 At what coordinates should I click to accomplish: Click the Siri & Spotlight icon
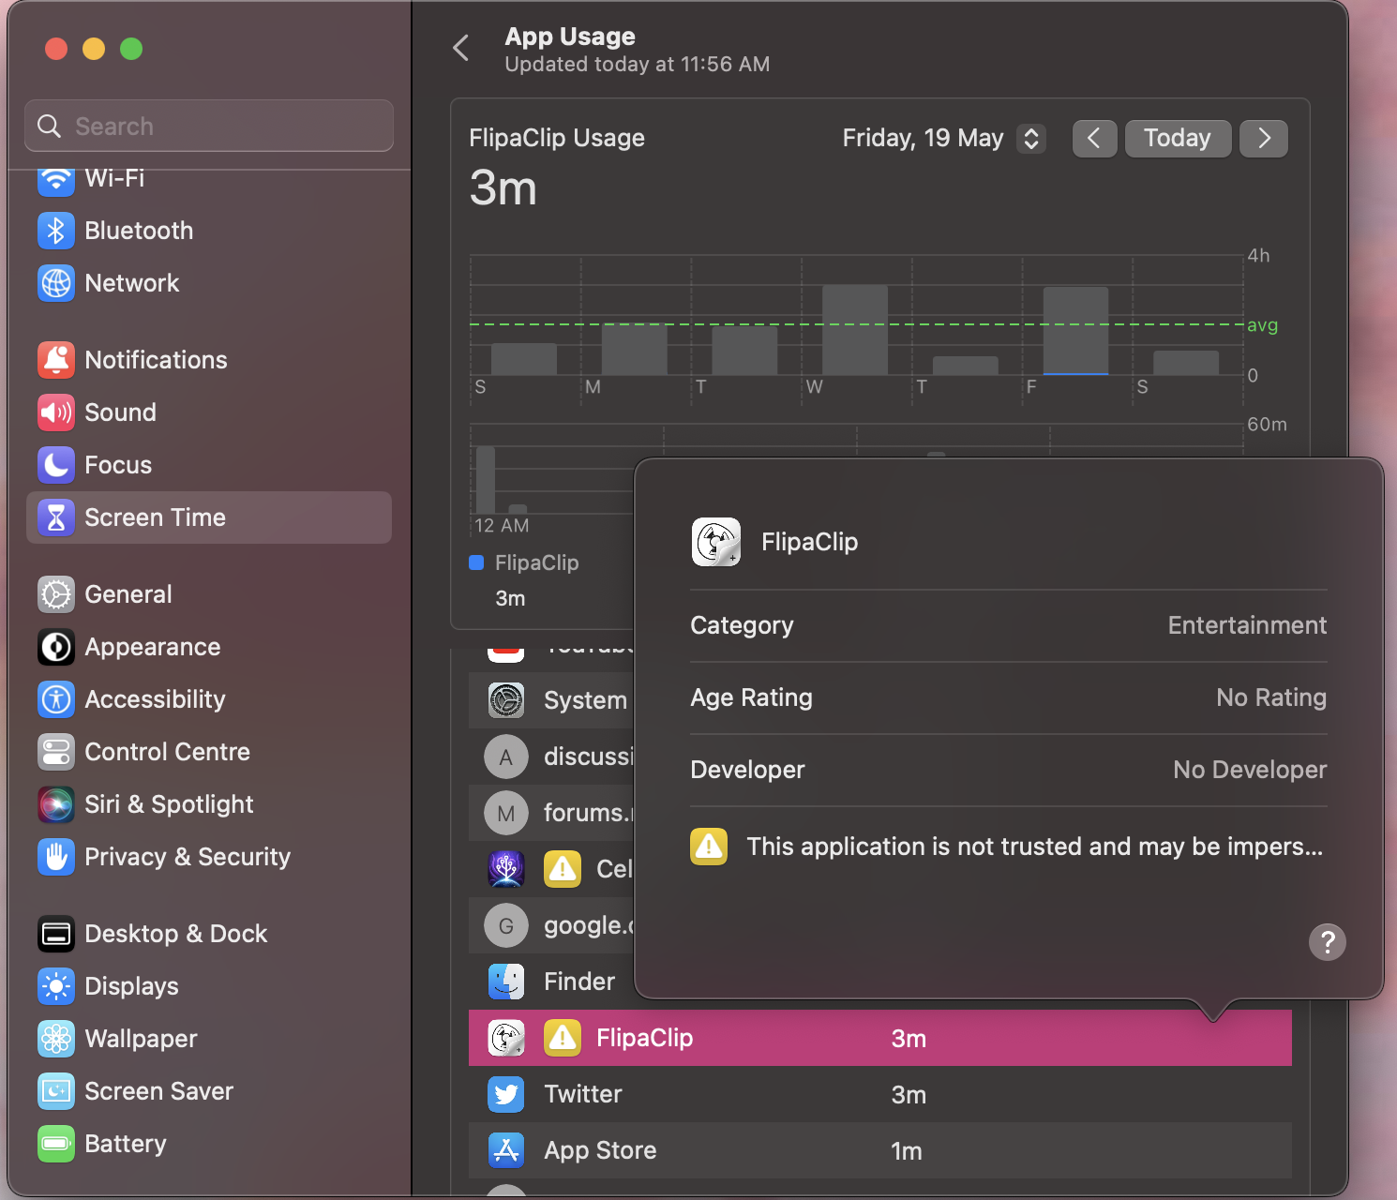(x=56, y=804)
